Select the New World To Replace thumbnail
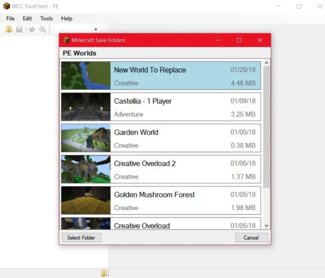325x278 pixels. pyautogui.click(x=86, y=76)
